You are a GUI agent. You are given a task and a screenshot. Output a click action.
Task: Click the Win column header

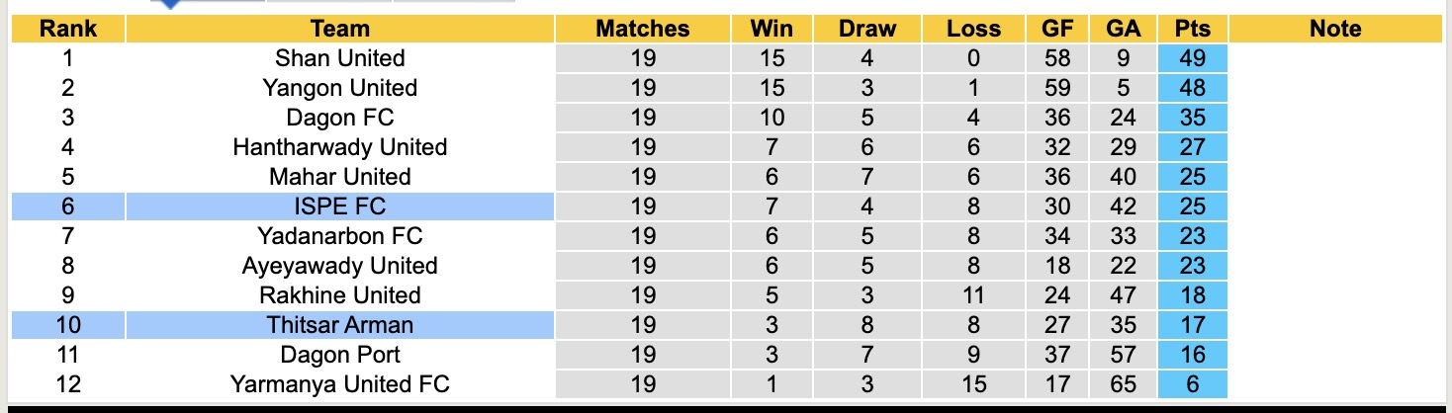pyautogui.click(x=771, y=29)
